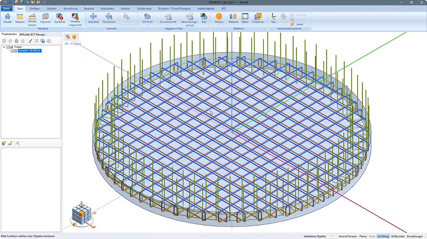Start the Abwicklungsschnitt tool
This screenshot has height=239, width=427.
(189, 20)
